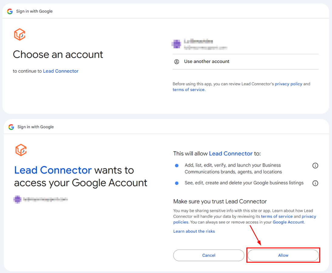This screenshot has height=273, width=332.
Task: Select the blurred account avatar in account chooser
Action: coord(176,44)
